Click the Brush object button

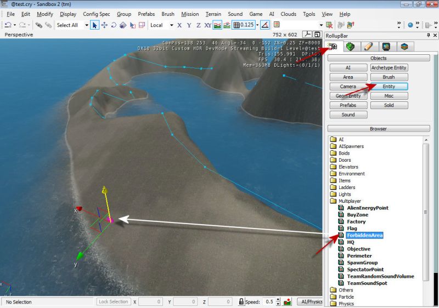pos(389,77)
